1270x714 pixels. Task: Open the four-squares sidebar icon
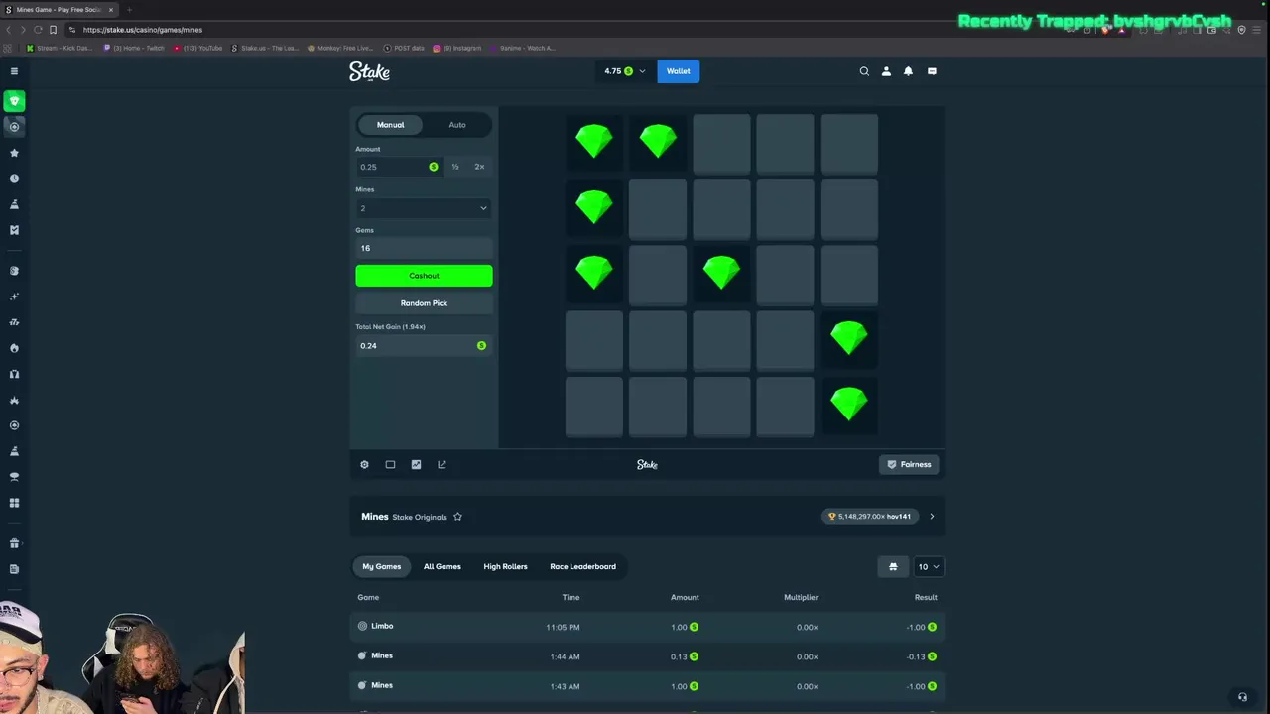click(x=14, y=503)
